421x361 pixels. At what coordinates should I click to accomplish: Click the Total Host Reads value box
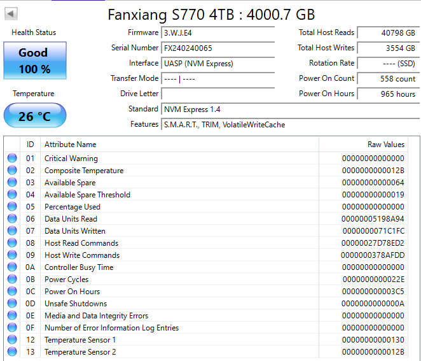387,33
